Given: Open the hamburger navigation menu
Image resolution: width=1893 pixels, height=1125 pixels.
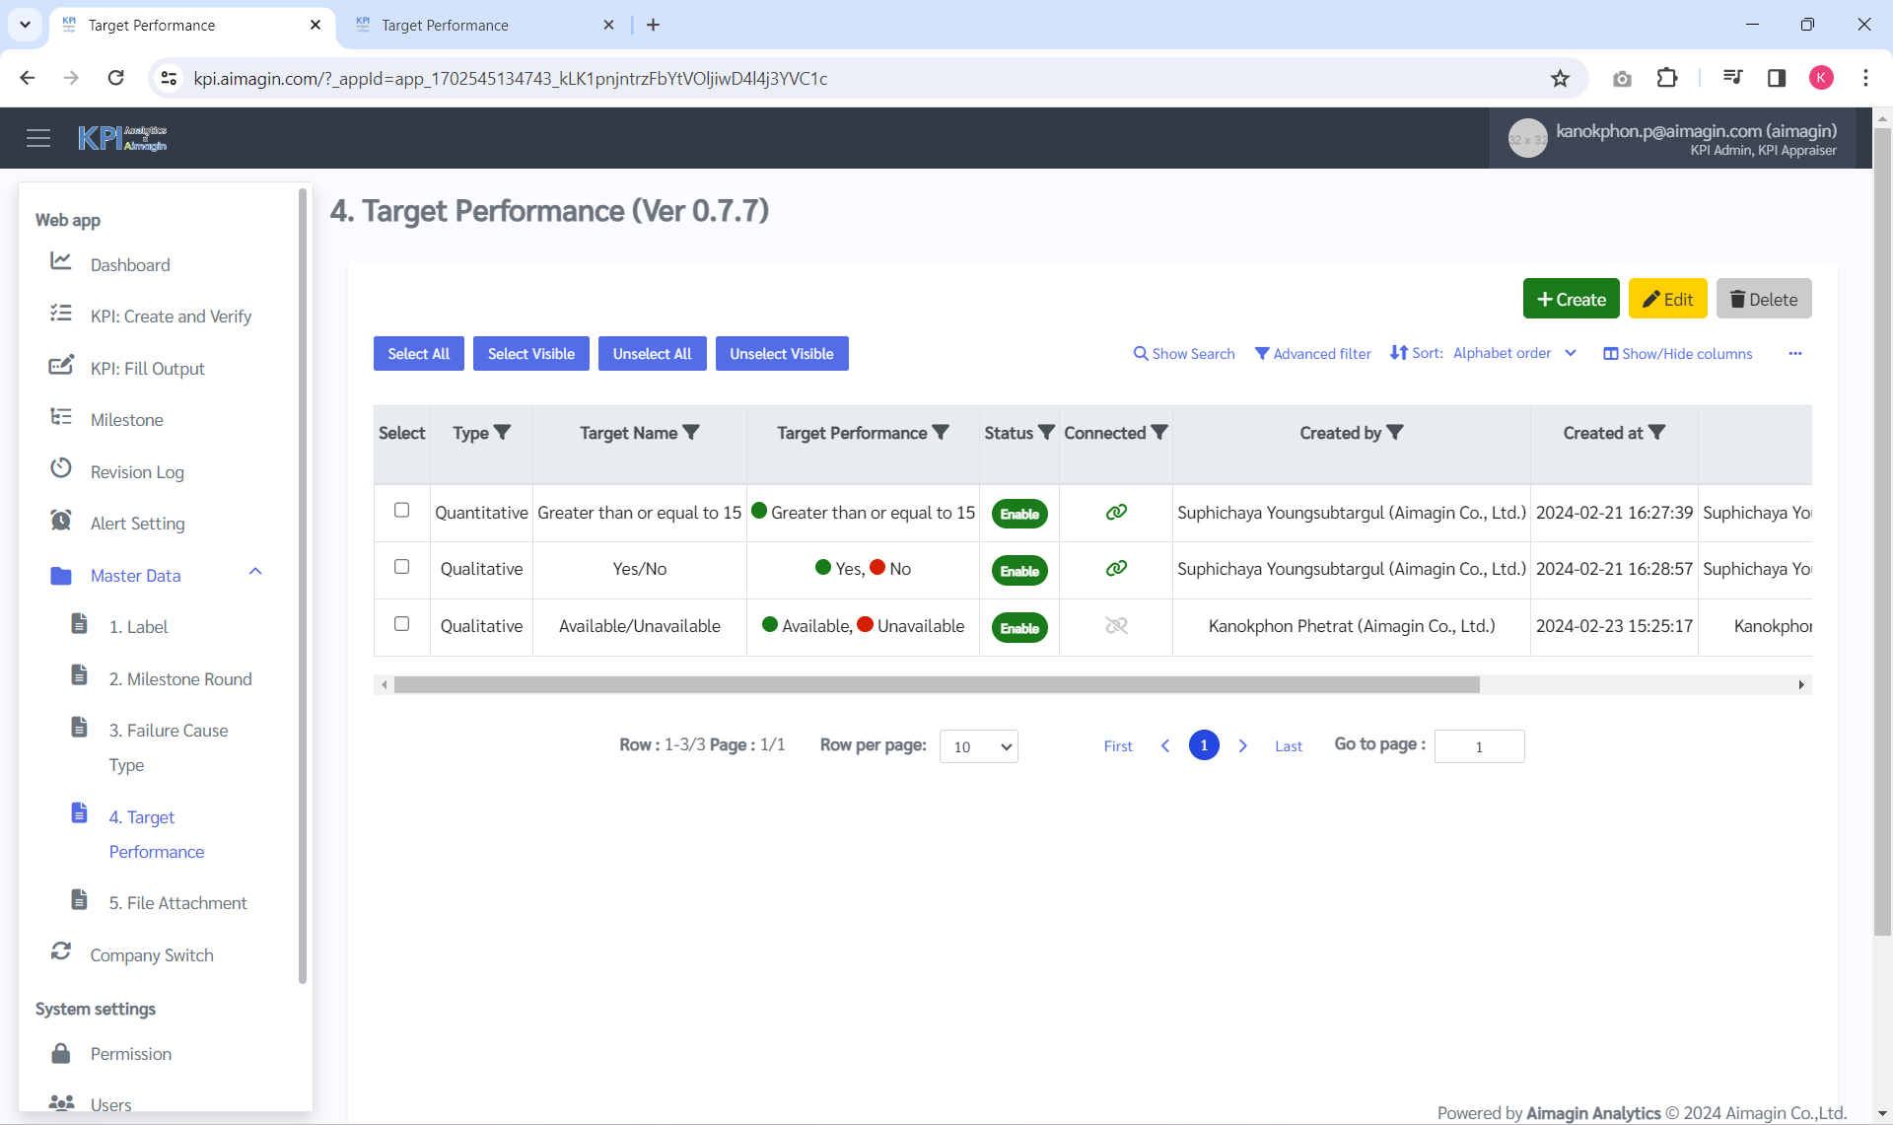Looking at the screenshot, I should coord(38,137).
